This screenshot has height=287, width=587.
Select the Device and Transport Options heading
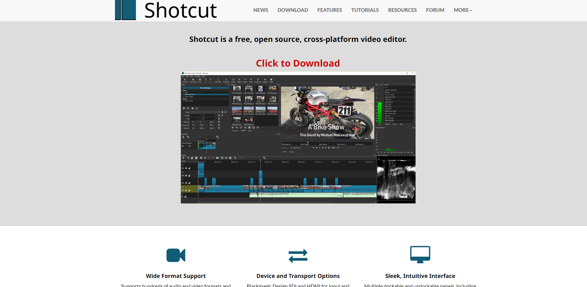click(x=298, y=276)
